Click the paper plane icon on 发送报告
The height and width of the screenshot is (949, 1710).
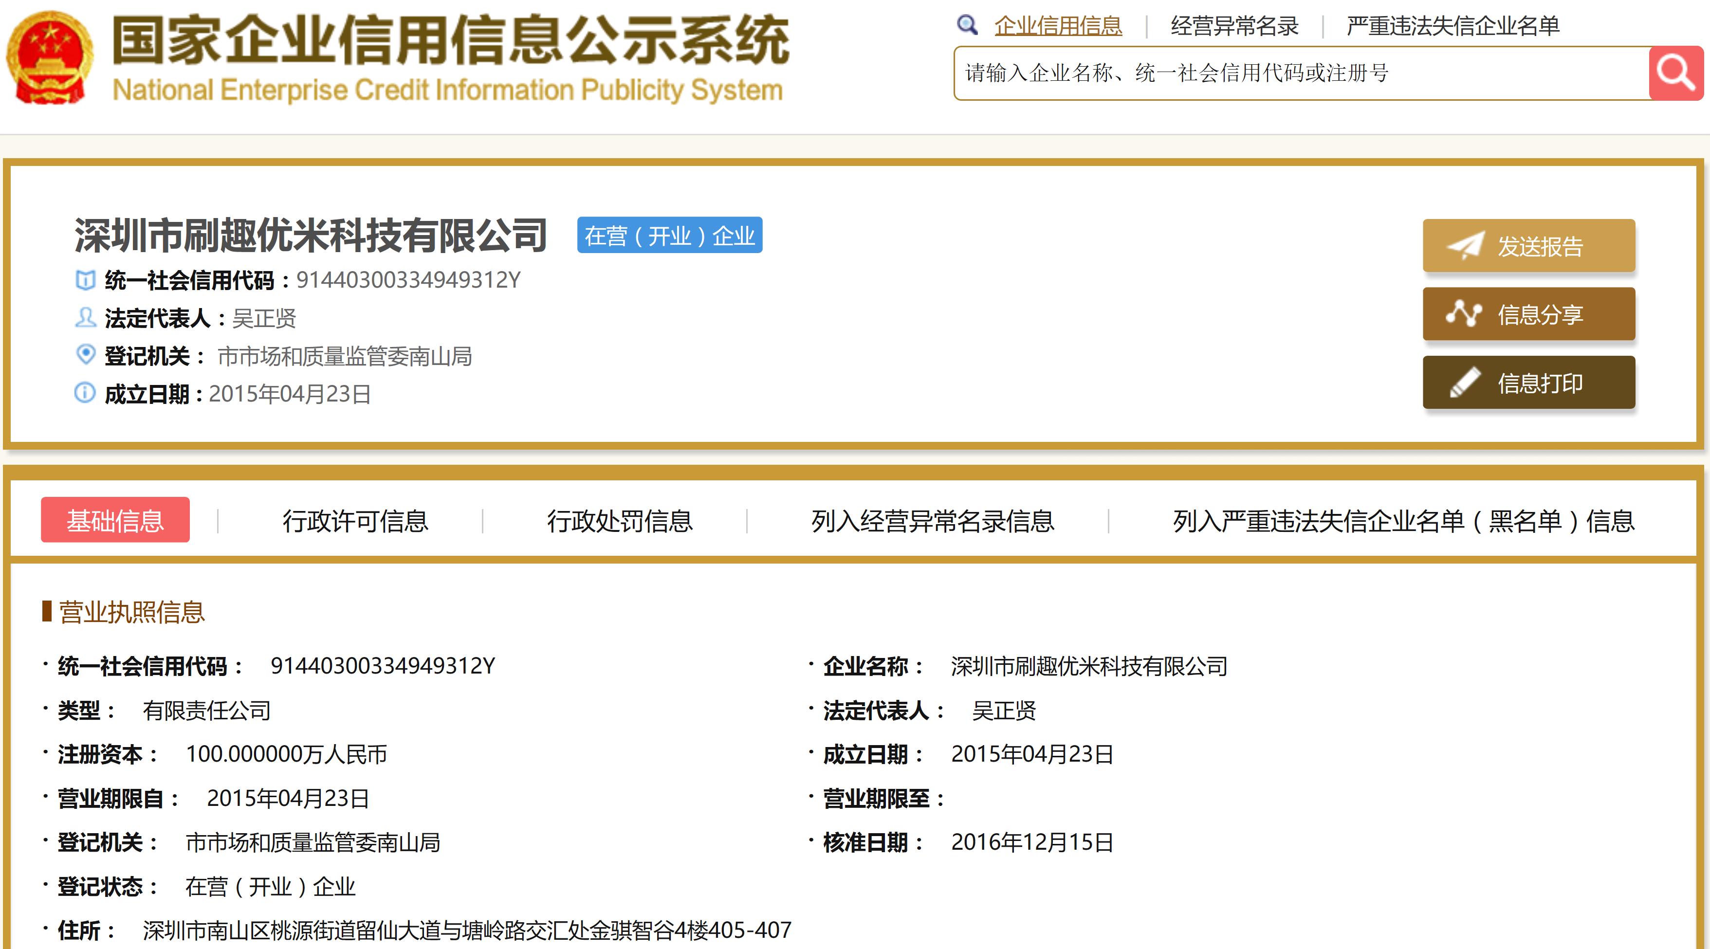1466,246
